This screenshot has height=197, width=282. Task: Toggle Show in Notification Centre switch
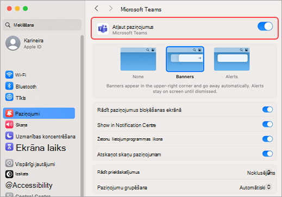coord(267,124)
